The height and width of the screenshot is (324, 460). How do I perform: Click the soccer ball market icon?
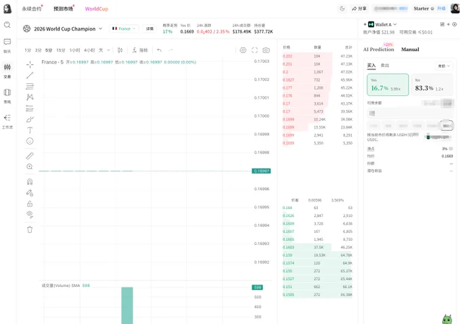point(26,28)
